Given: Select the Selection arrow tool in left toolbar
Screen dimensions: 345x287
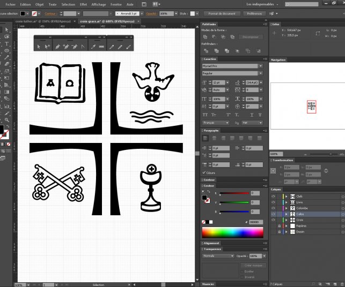Looking at the screenshot, I should click(x=6, y=29).
